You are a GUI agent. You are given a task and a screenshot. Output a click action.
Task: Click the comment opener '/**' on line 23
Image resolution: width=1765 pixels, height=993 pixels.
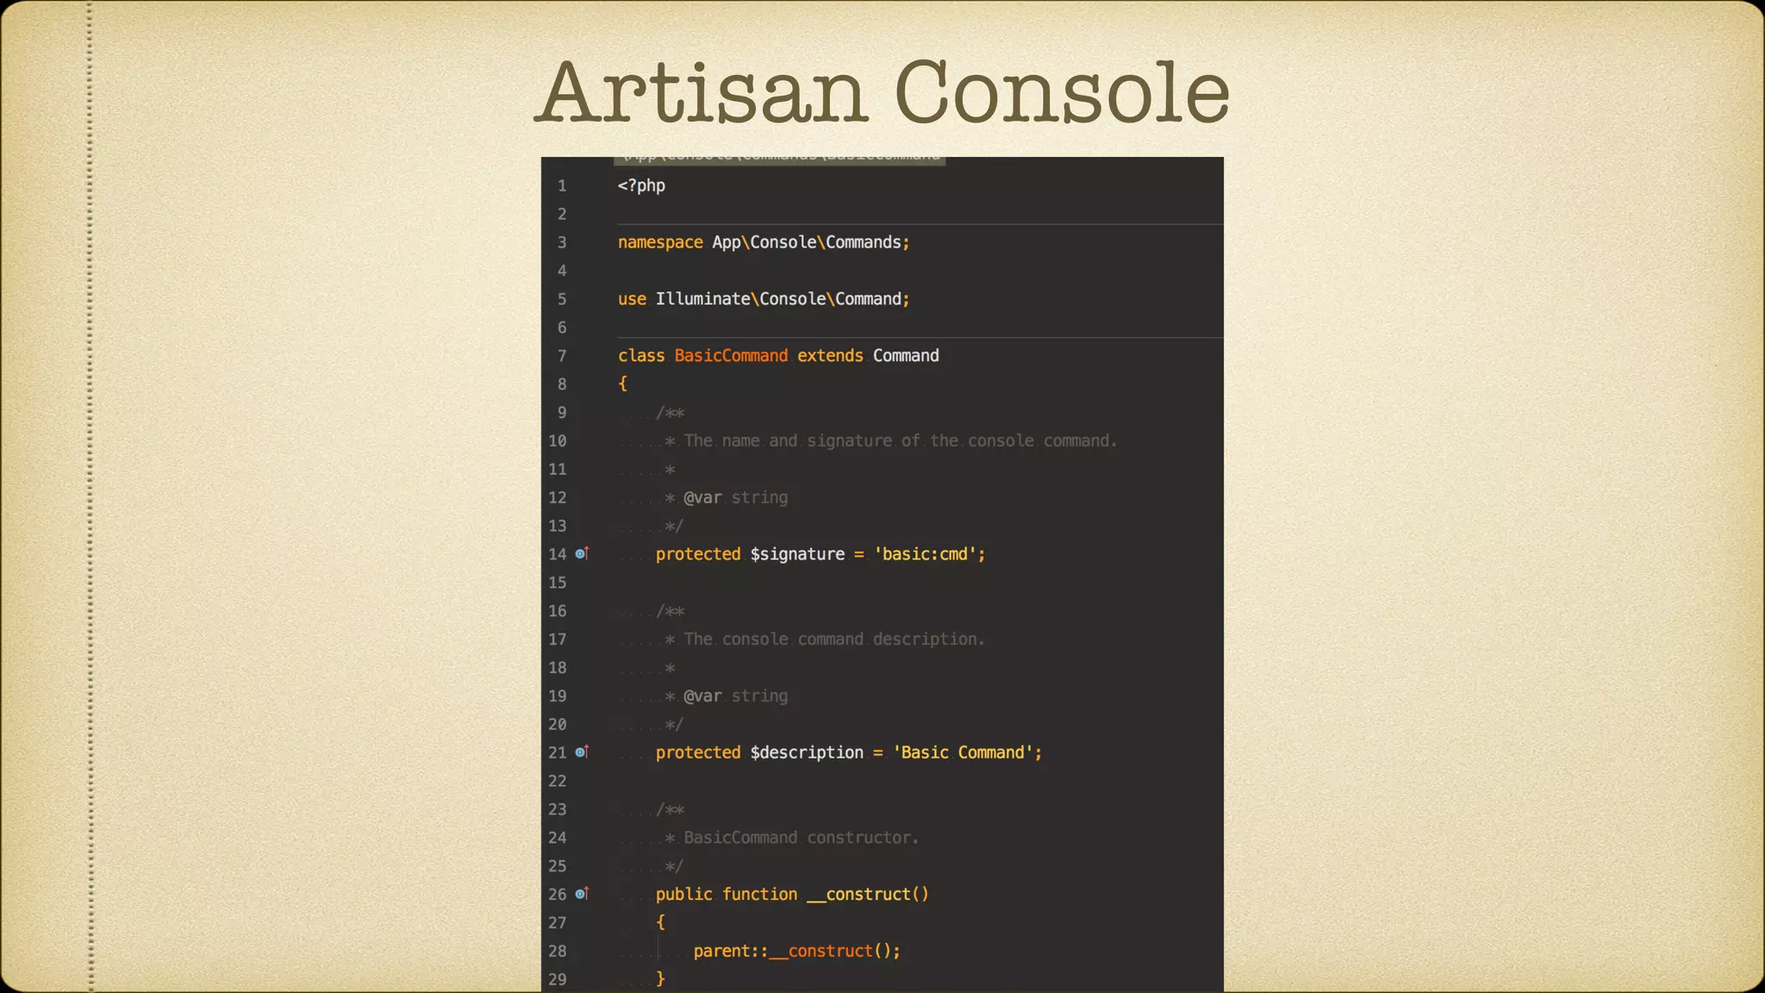pyautogui.click(x=670, y=809)
